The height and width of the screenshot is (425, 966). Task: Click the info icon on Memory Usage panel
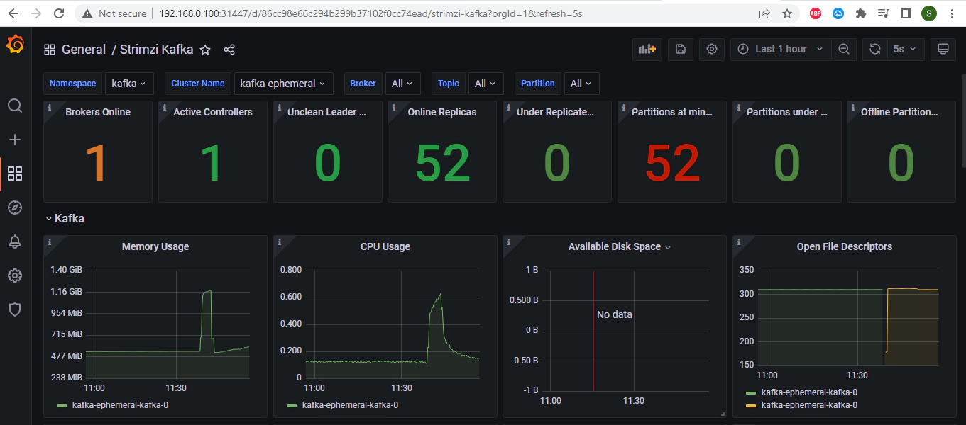[x=49, y=242]
